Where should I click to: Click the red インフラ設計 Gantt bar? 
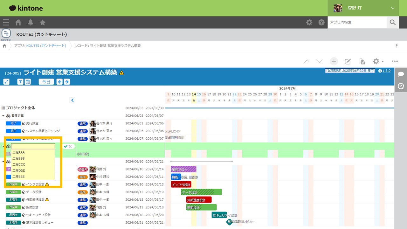click(x=181, y=184)
